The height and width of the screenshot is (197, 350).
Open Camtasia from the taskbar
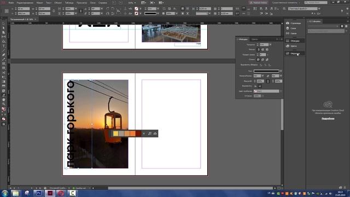72,193
